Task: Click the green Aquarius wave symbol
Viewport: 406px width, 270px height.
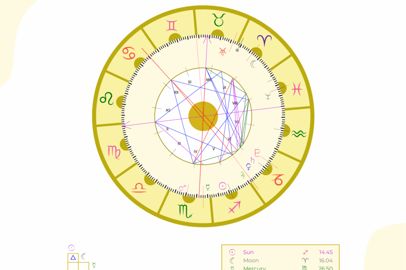Action: (x=299, y=134)
